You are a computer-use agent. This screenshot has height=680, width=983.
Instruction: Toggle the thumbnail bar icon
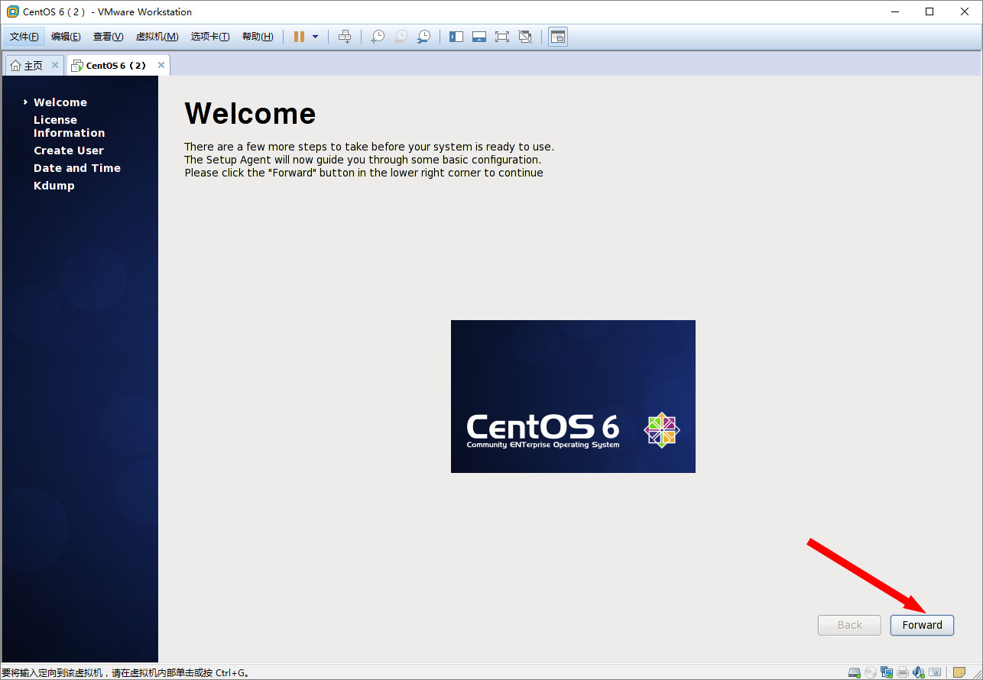pyautogui.click(x=479, y=37)
